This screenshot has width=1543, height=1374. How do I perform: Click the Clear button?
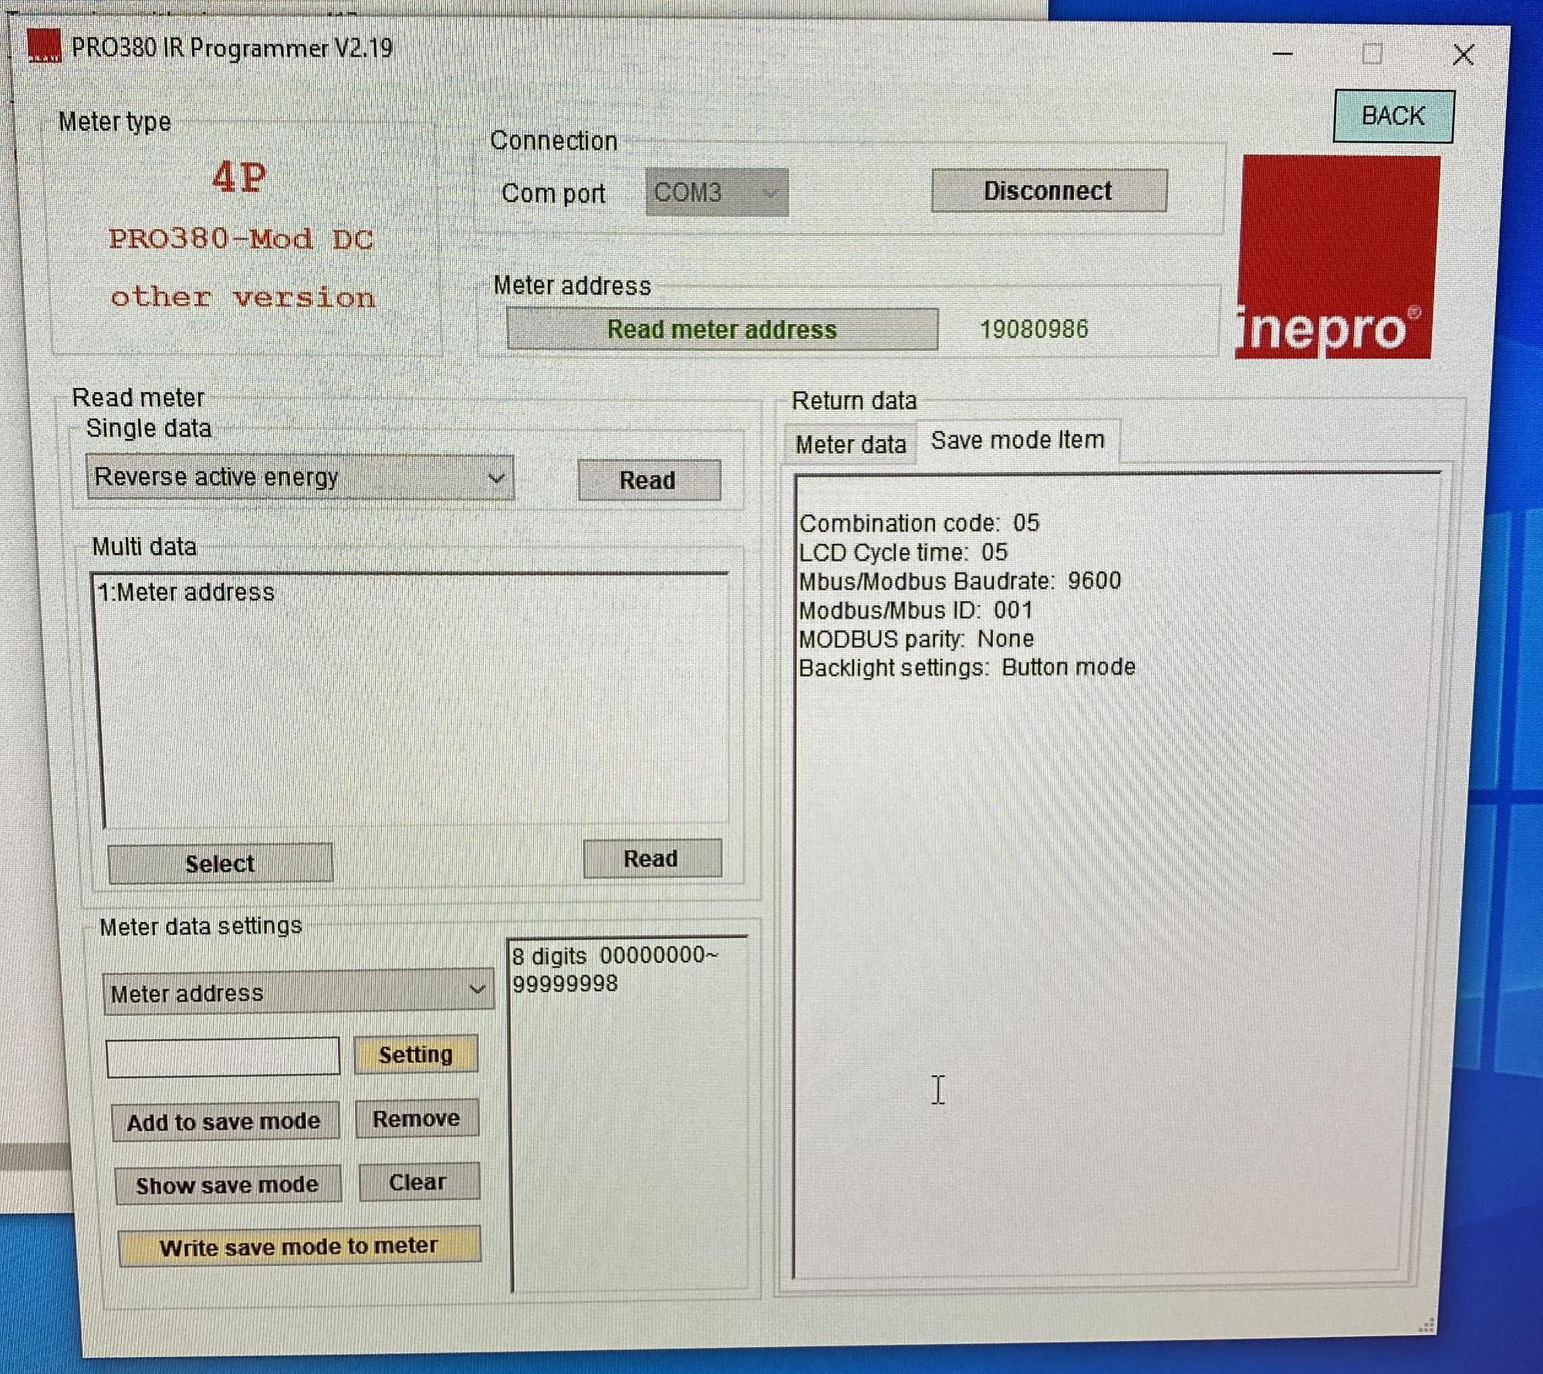[418, 1182]
